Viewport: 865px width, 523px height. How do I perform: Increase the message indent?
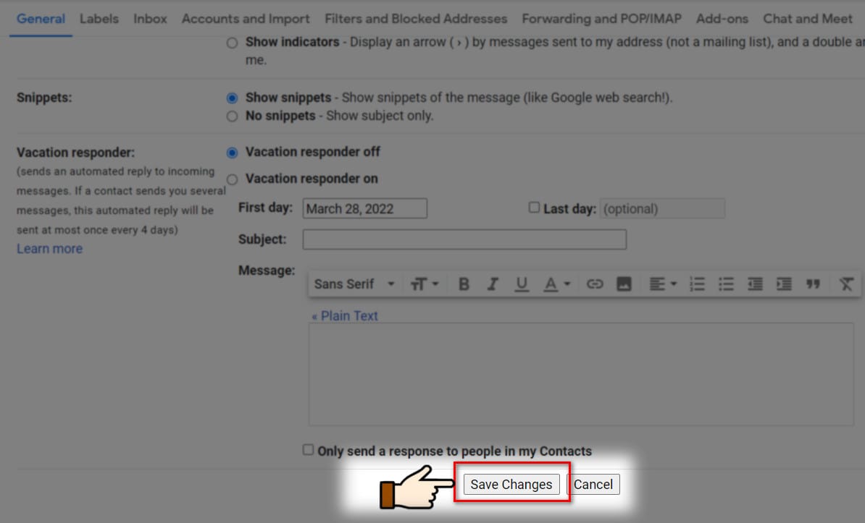tap(784, 284)
